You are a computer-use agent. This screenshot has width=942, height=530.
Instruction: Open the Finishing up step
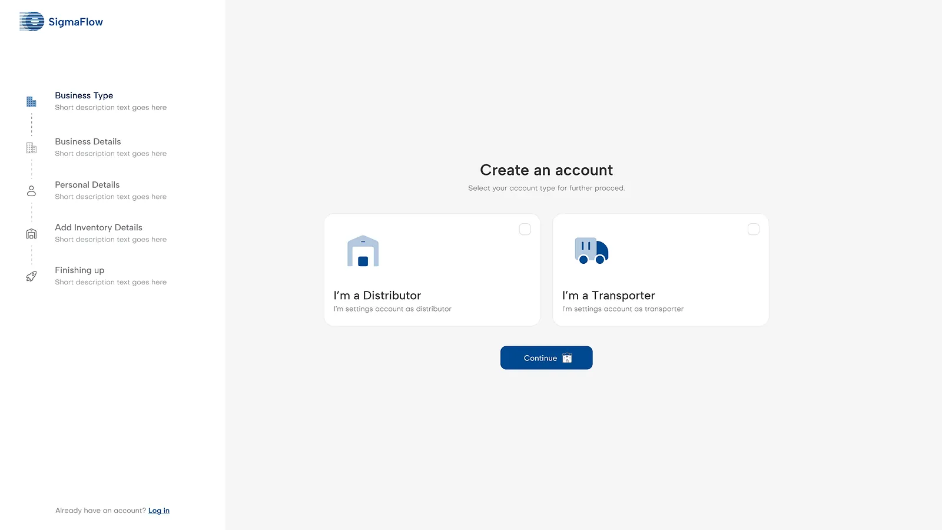[x=79, y=270]
